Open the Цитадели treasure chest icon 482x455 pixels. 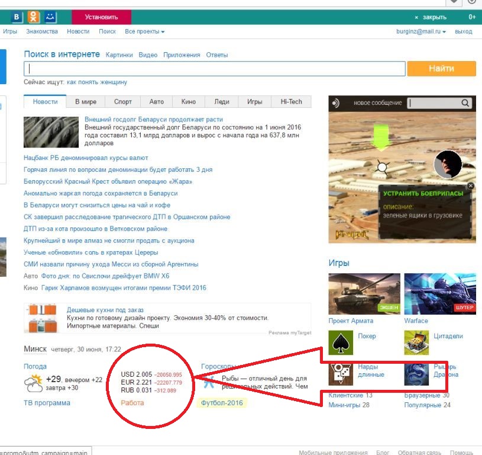(x=416, y=342)
